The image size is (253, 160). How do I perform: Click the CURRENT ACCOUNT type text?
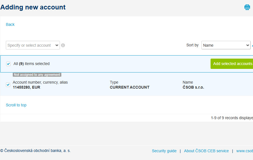(x=130, y=87)
